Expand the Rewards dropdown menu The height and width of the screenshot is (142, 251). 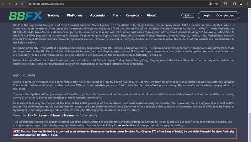(134, 15)
